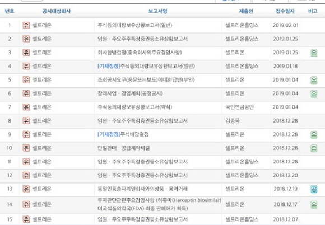Click the green 유 remark icon in row 5
The width and height of the screenshot is (325, 225).
pyautogui.click(x=314, y=80)
